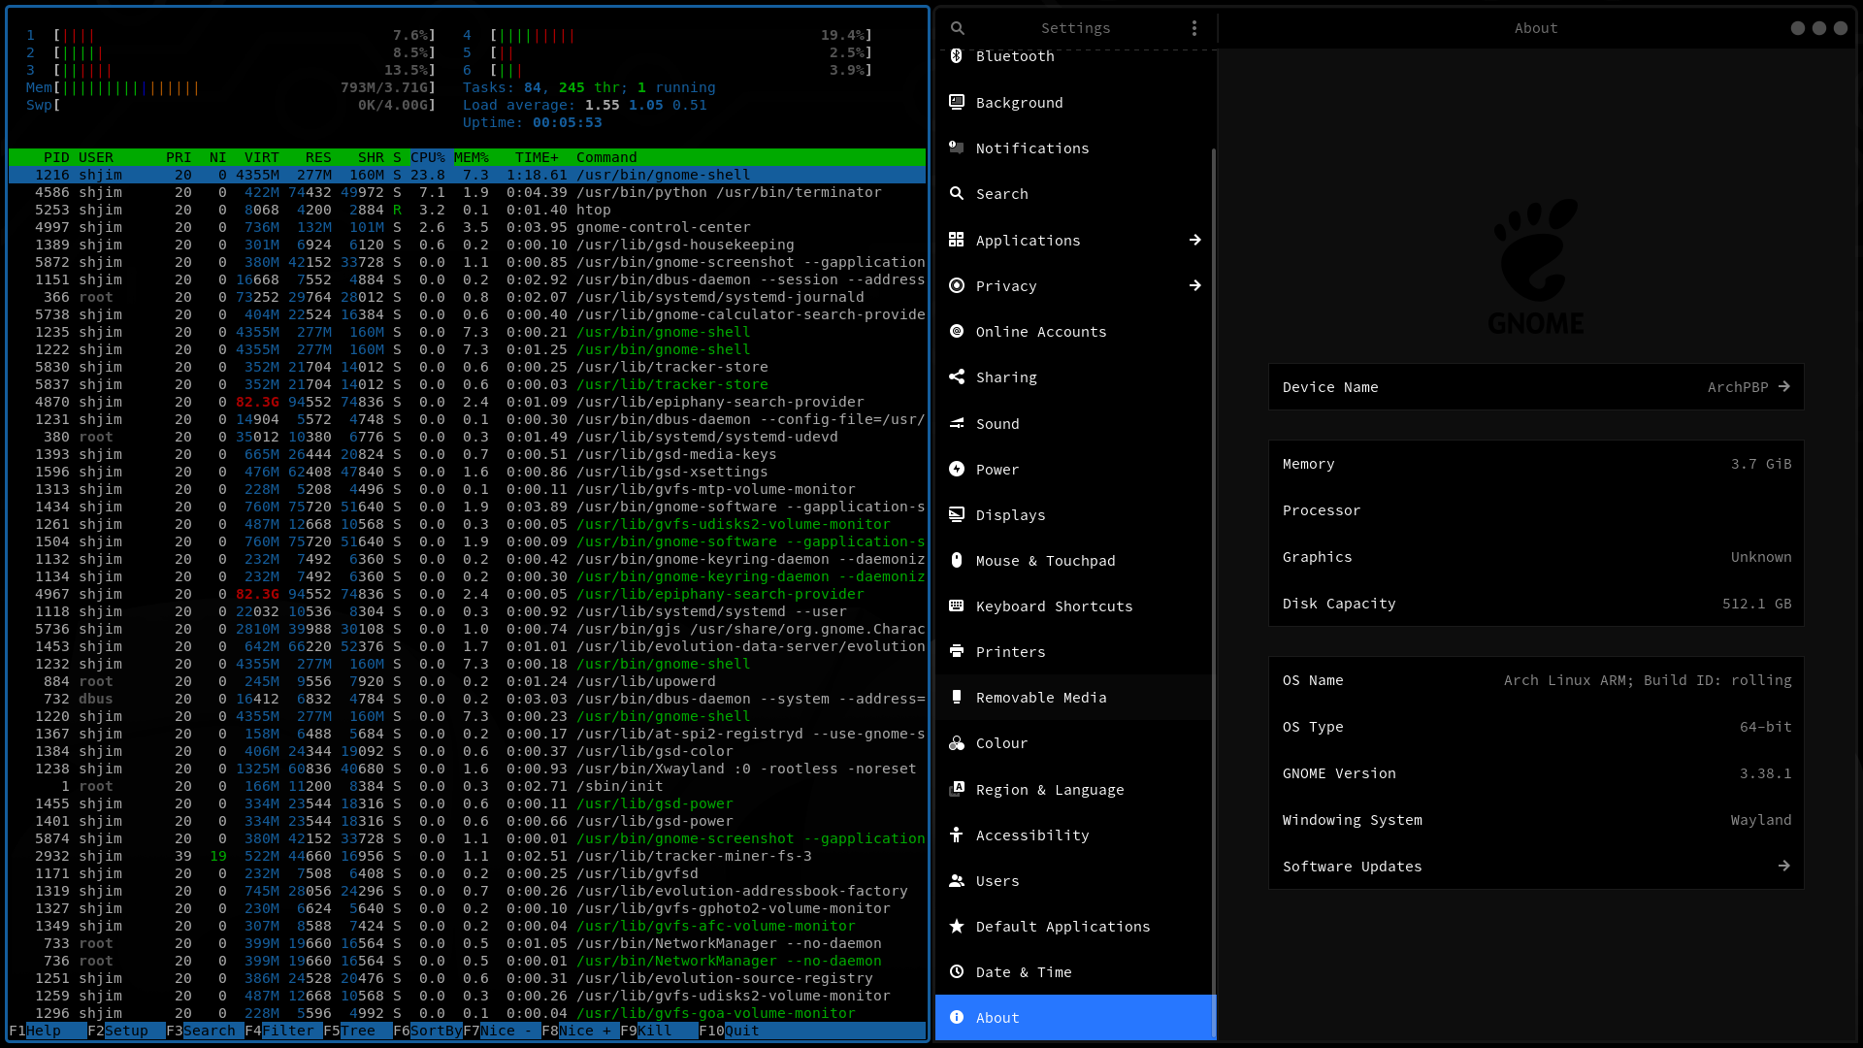
Task: Select the gnome-shell 1216 process row
Action: point(467,175)
